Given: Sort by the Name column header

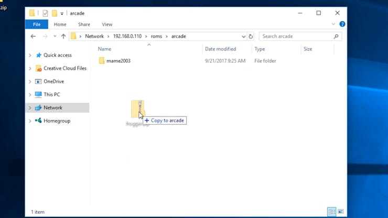Looking at the screenshot, I should pyautogui.click(x=104, y=49).
